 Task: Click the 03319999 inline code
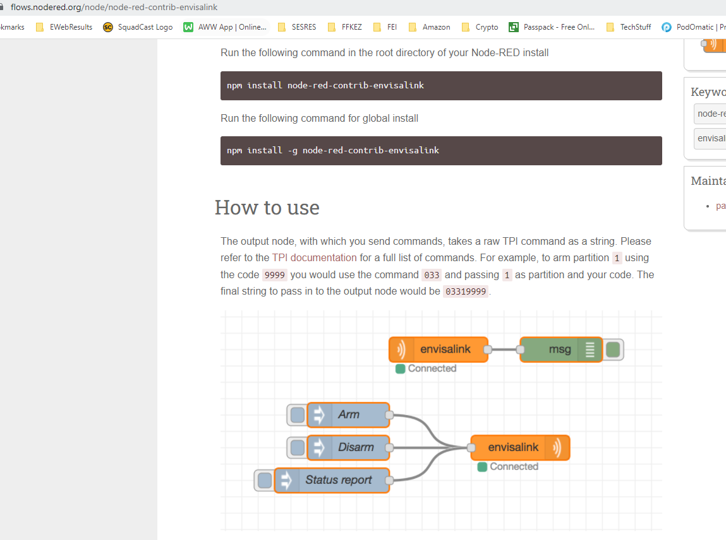click(465, 291)
